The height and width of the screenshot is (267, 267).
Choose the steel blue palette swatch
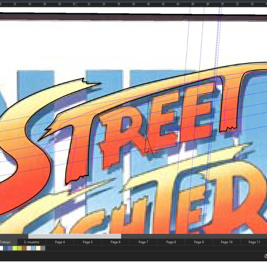click(x=5, y=248)
